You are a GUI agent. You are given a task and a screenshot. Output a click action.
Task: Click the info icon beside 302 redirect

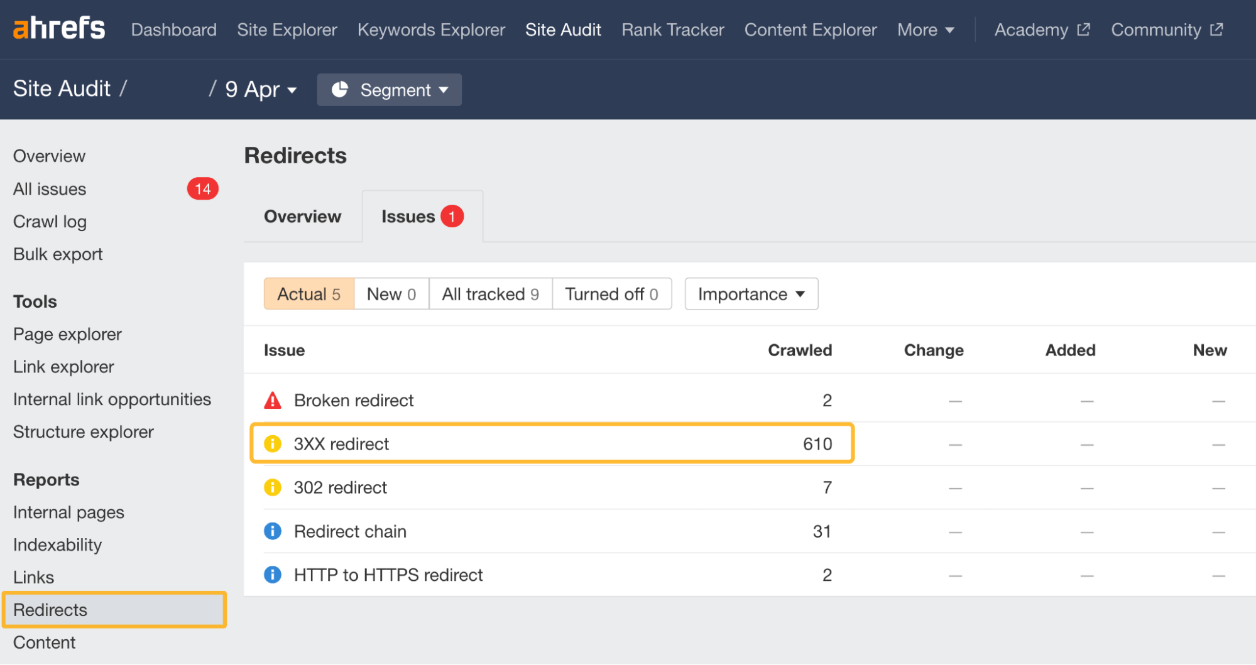272,487
